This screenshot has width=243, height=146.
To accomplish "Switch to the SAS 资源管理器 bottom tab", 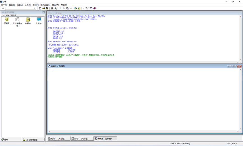I will point(33,140).
